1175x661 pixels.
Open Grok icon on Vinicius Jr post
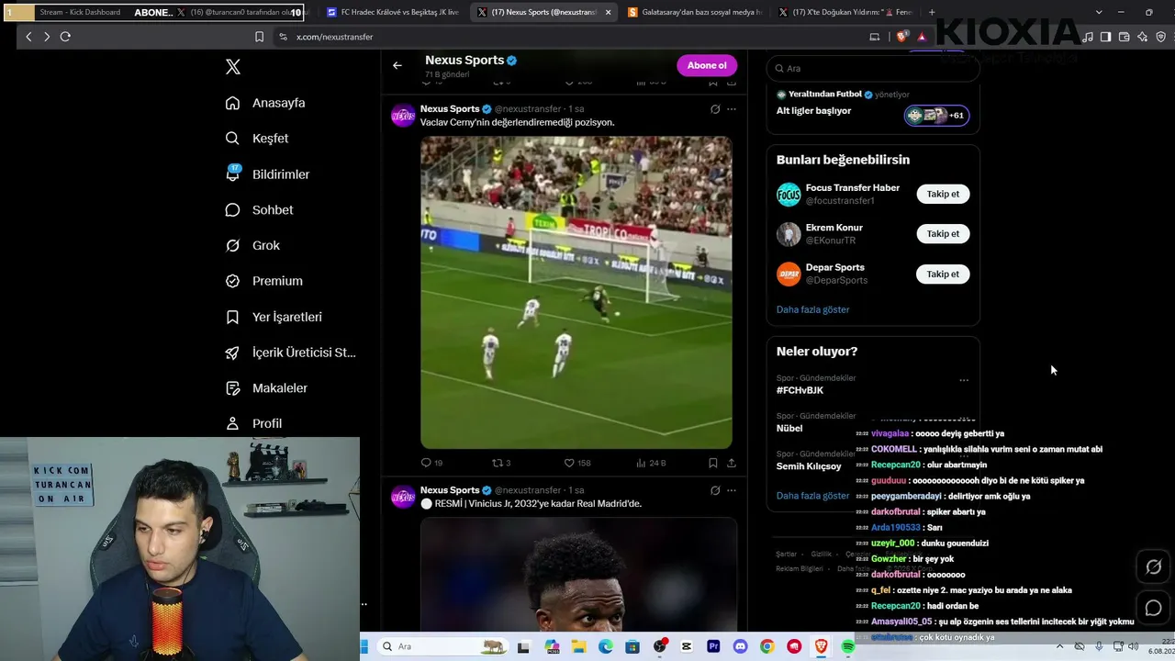click(x=715, y=490)
